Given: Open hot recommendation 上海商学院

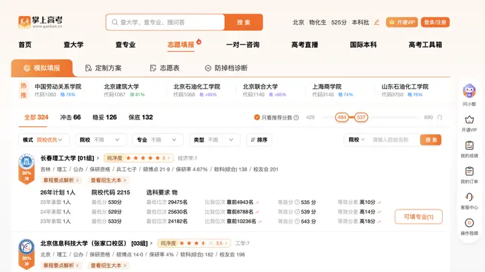Looking at the screenshot, I should pos(333,90).
